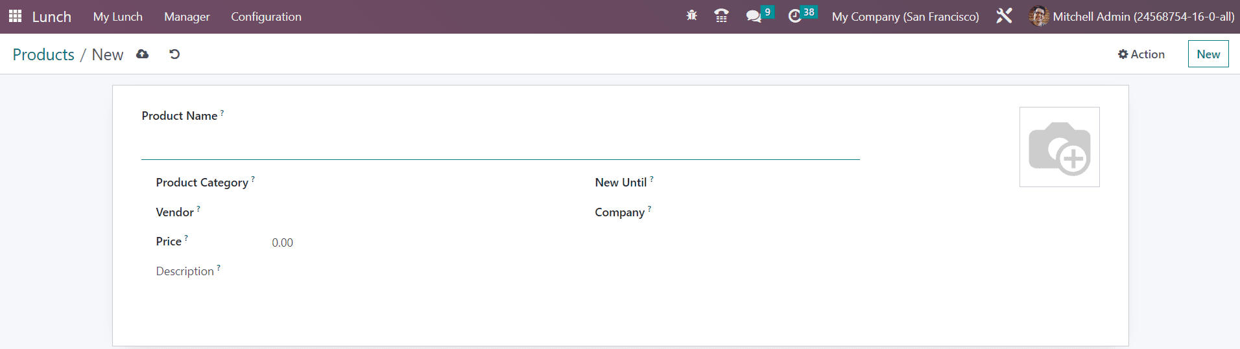Open the developer tools wrench icon
Image resolution: width=1240 pixels, height=349 pixels.
pyautogui.click(x=1004, y=16)
